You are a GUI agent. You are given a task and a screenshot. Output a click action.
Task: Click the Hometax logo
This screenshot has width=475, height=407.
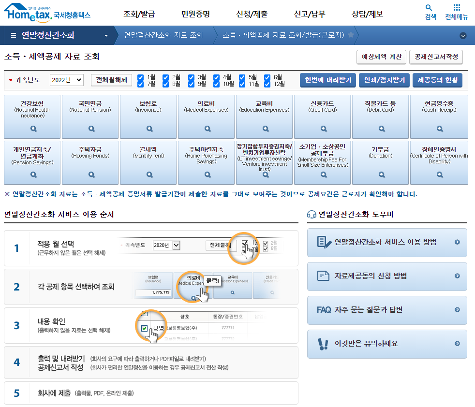[x=47, y=13]
